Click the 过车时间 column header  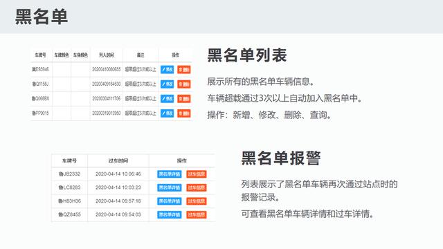tap(118, 160)
